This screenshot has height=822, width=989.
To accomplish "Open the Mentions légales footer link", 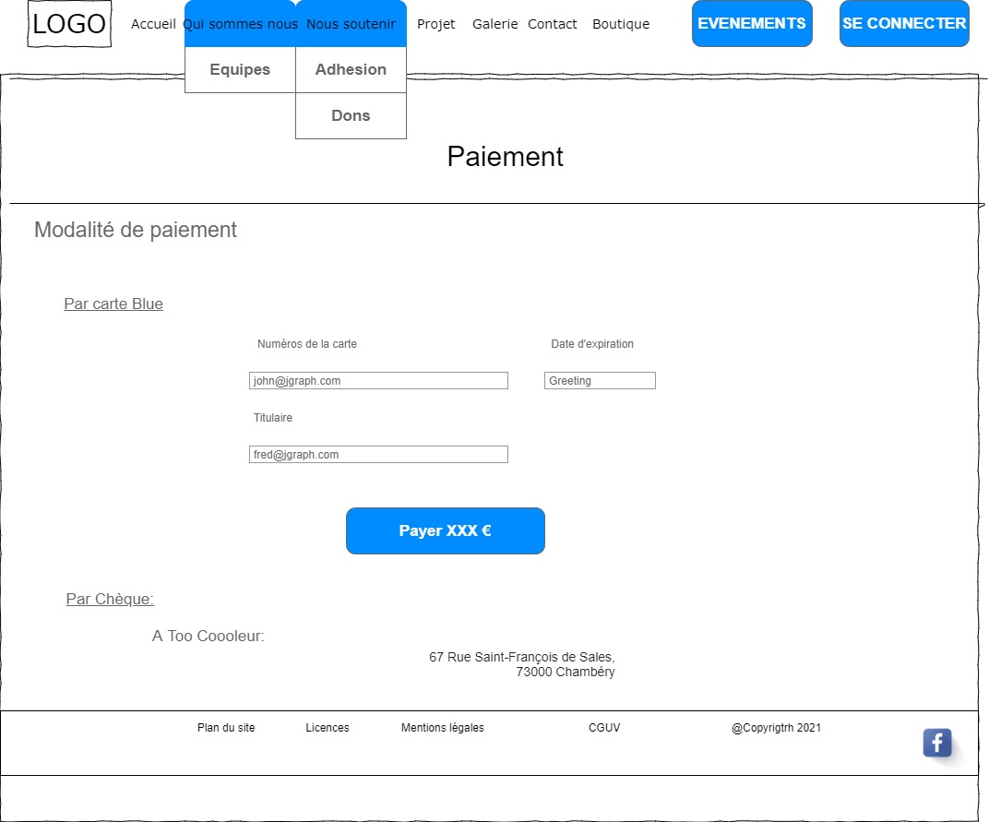I will 442,728.
